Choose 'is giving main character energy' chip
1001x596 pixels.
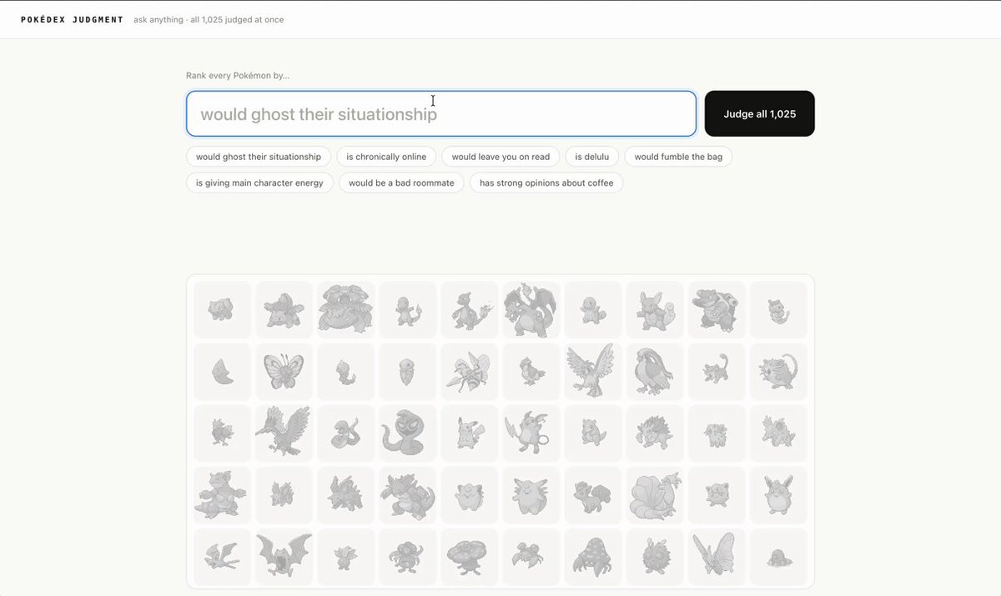(259, 183)
